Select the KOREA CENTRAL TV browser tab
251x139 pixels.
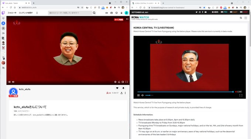146,3
